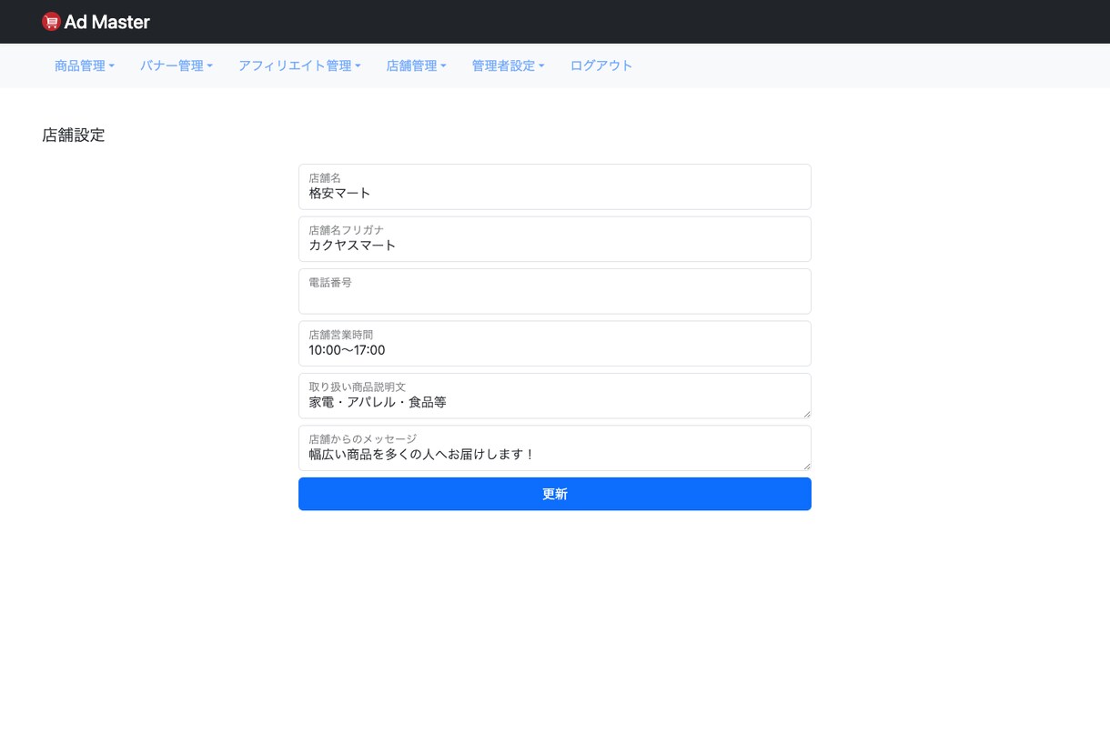
Task: Focus the 店舗名 input field
Action: (x=555, y=186)
